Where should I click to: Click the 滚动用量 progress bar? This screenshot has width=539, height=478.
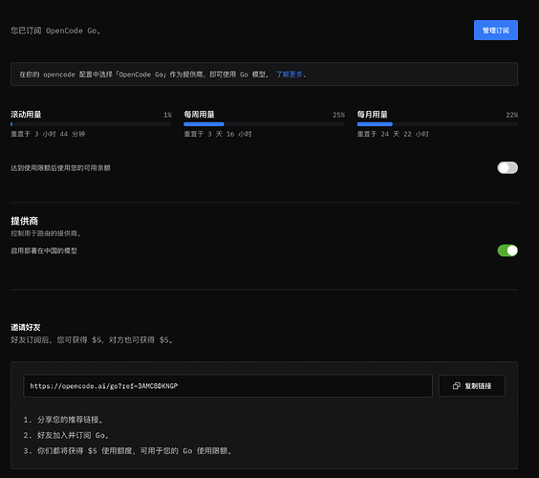pyautogui.click(x=91, y=124)
